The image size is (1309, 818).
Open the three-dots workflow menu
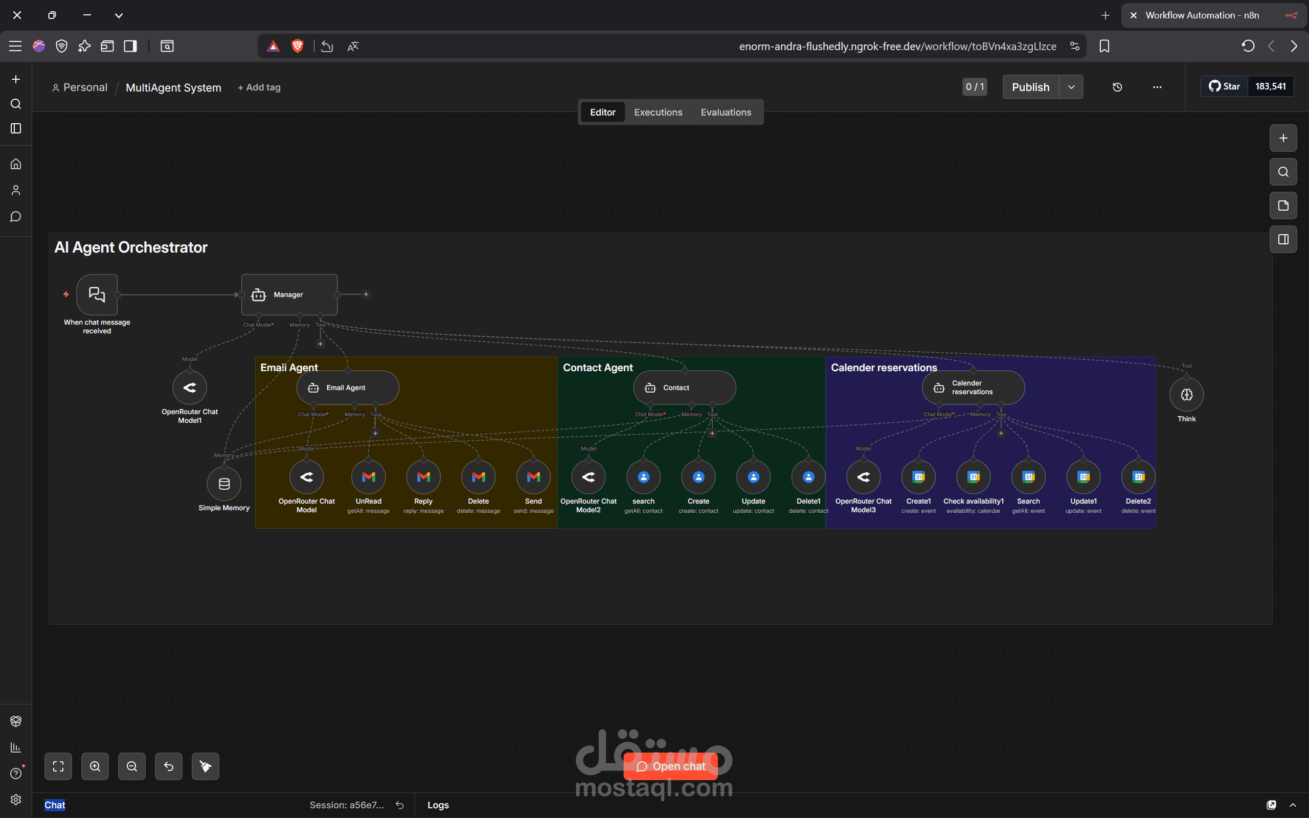1157,87
